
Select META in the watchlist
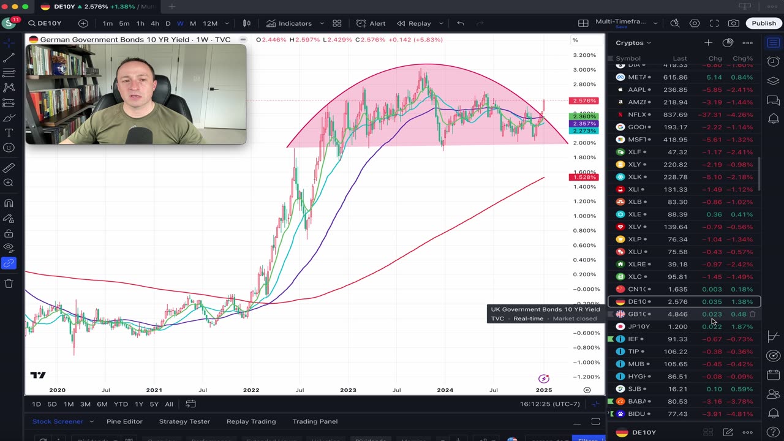point(684,77)
